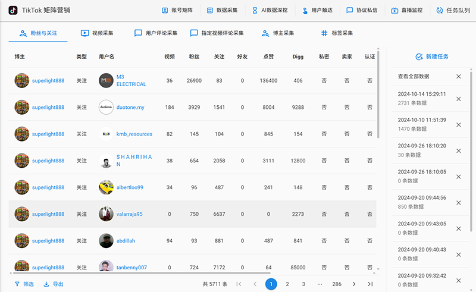The image size is (476, 292).
Task: Open the 筛选 filter option
Action: 24,284
